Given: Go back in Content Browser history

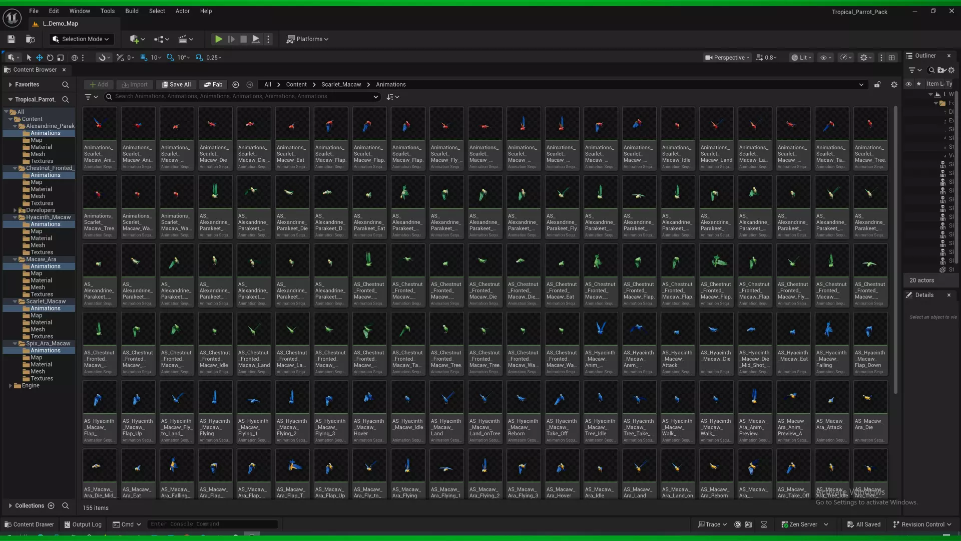Looking at the screenshot, I should (x=236, y=85).
